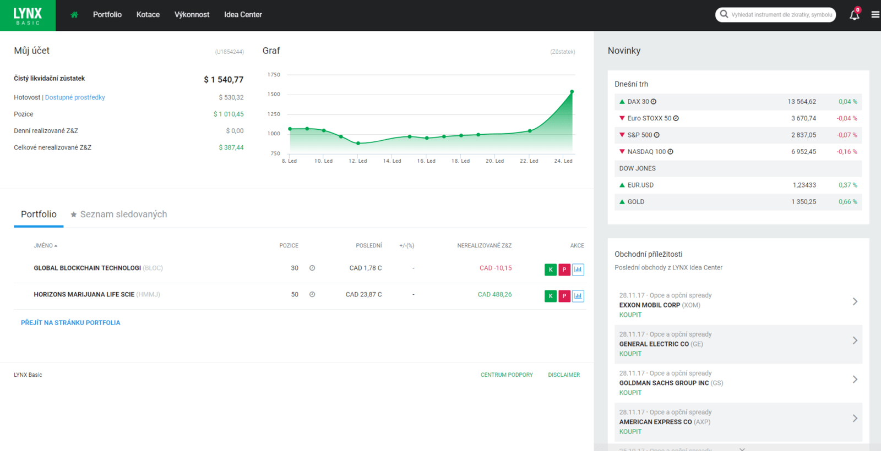Sell Global Blockchain with red P button
881x451 pixels.
564,269
